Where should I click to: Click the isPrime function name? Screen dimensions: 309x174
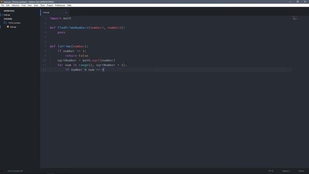pyautogui.click(x=64, y=46)
